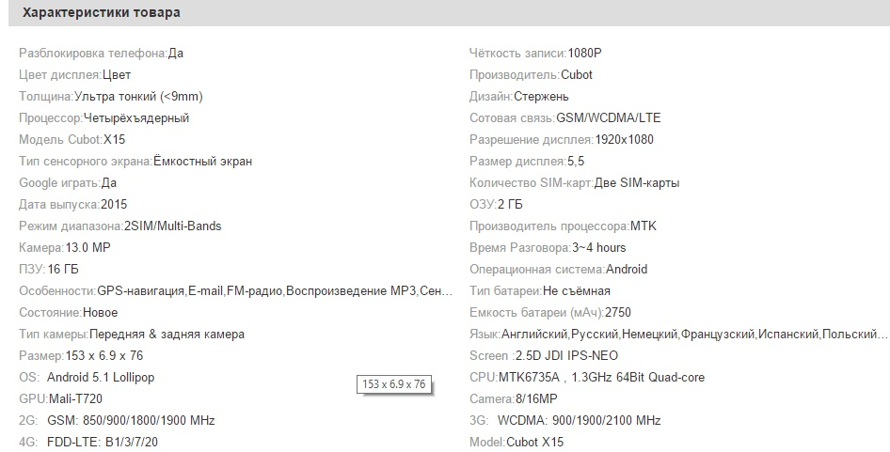Click '3G: WCDMA: 900/1900/2100 MHz' row

[x=564, y=420]
